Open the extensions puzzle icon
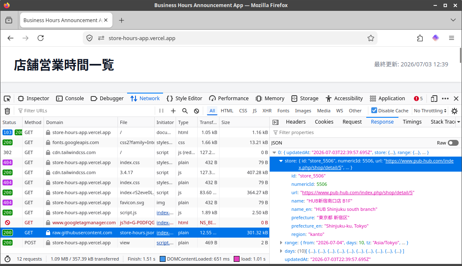This screenshot has width=462, height=266. click(420, 38)
